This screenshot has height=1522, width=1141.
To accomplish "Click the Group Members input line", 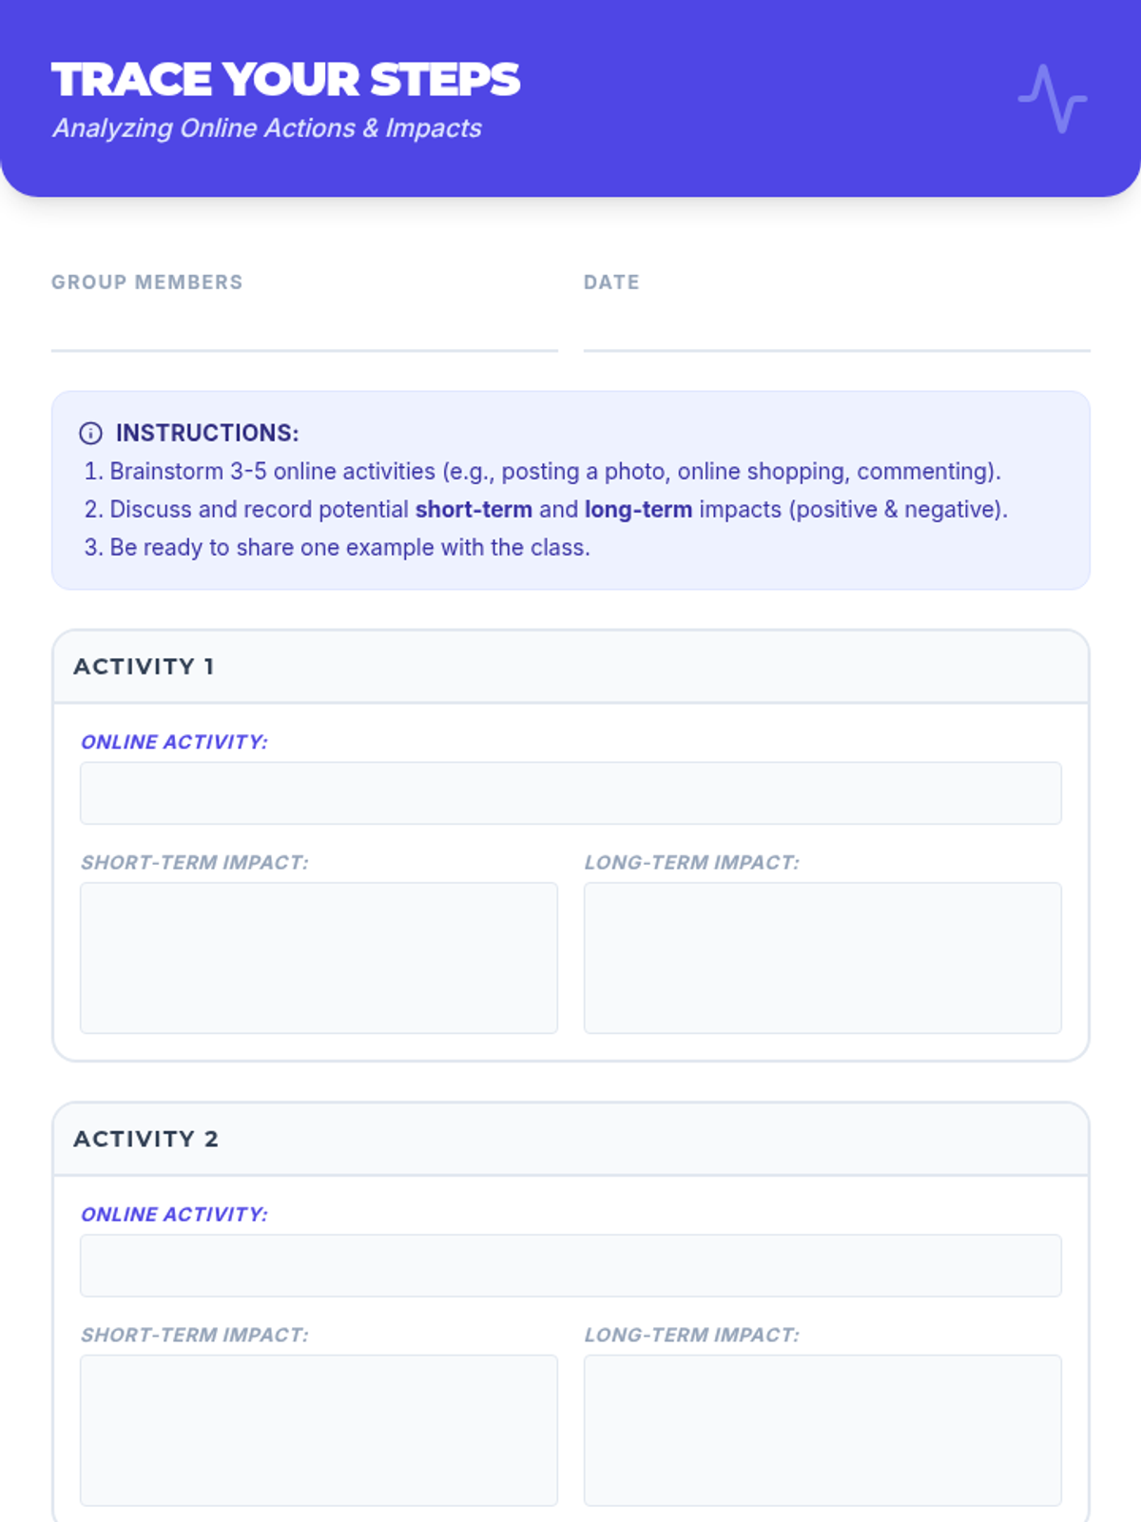I will click(x=304, y=331).
